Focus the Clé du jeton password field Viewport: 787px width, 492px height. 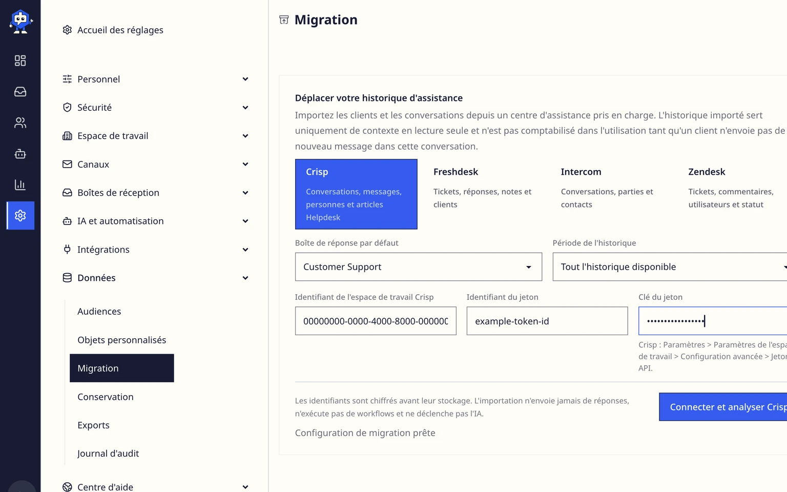[713, 321]
